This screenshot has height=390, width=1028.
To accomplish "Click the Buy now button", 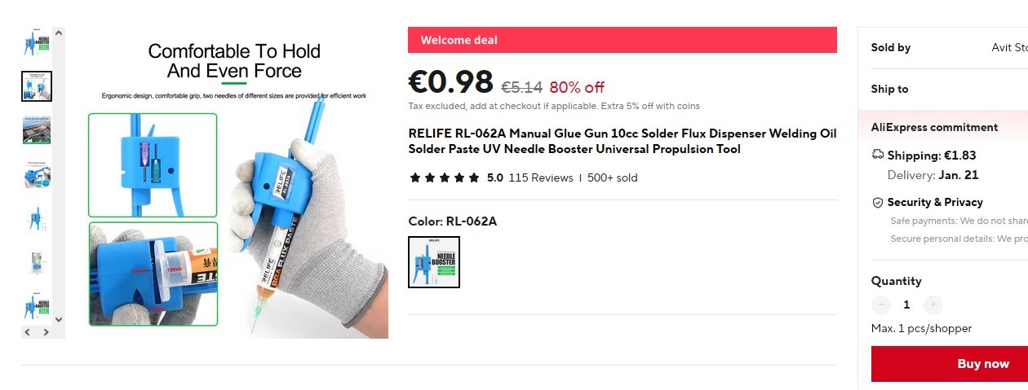I will [x=950, y=364].
